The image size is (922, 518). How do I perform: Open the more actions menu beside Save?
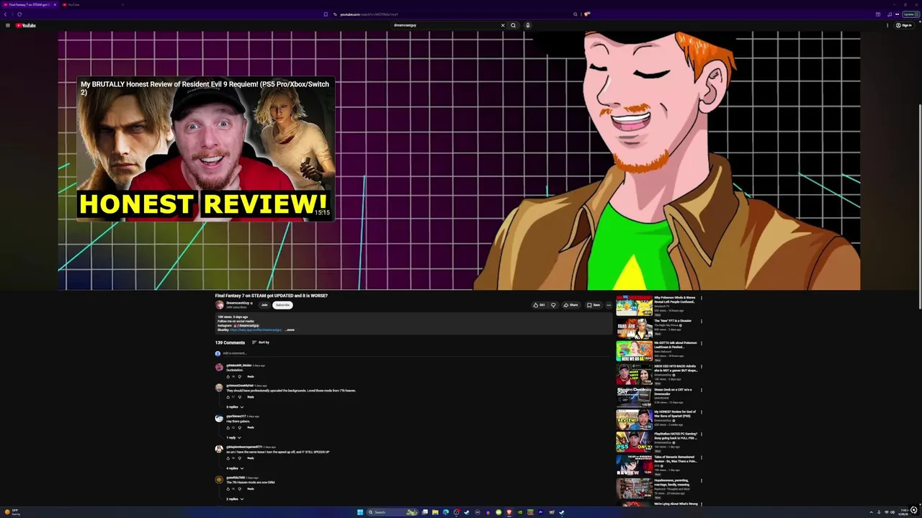tap(609, 305)
